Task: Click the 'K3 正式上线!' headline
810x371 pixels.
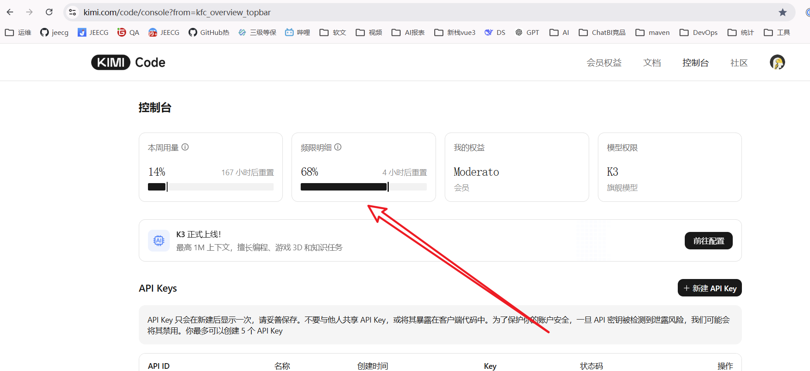Action: [x=199, y=235]
